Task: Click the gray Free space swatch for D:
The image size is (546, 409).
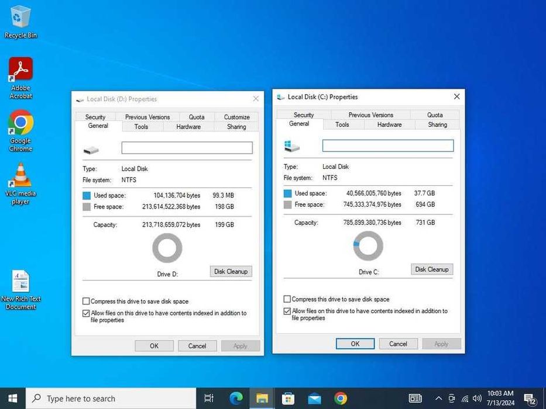Action: [87, 207]
